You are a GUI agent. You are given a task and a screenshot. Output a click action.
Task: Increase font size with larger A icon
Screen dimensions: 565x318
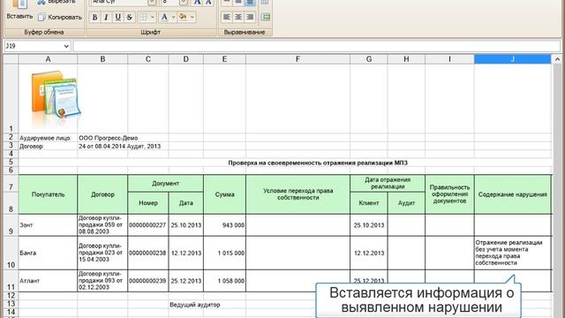pyautogui.click(x=197, y=2)
